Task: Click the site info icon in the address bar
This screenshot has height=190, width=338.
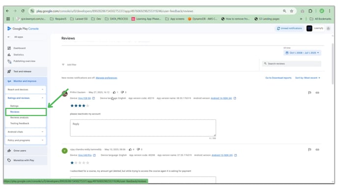Action: click(32, 11)
